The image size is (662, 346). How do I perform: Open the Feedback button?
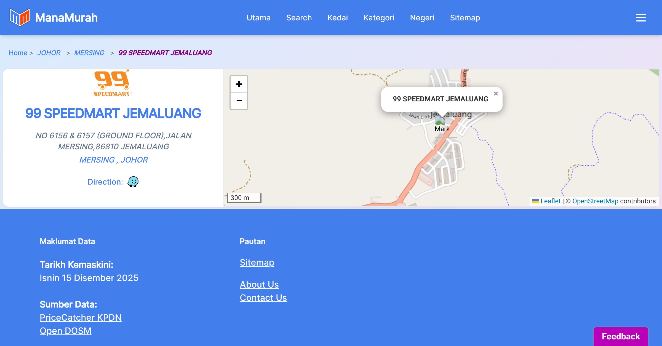(x=621, y=336)
